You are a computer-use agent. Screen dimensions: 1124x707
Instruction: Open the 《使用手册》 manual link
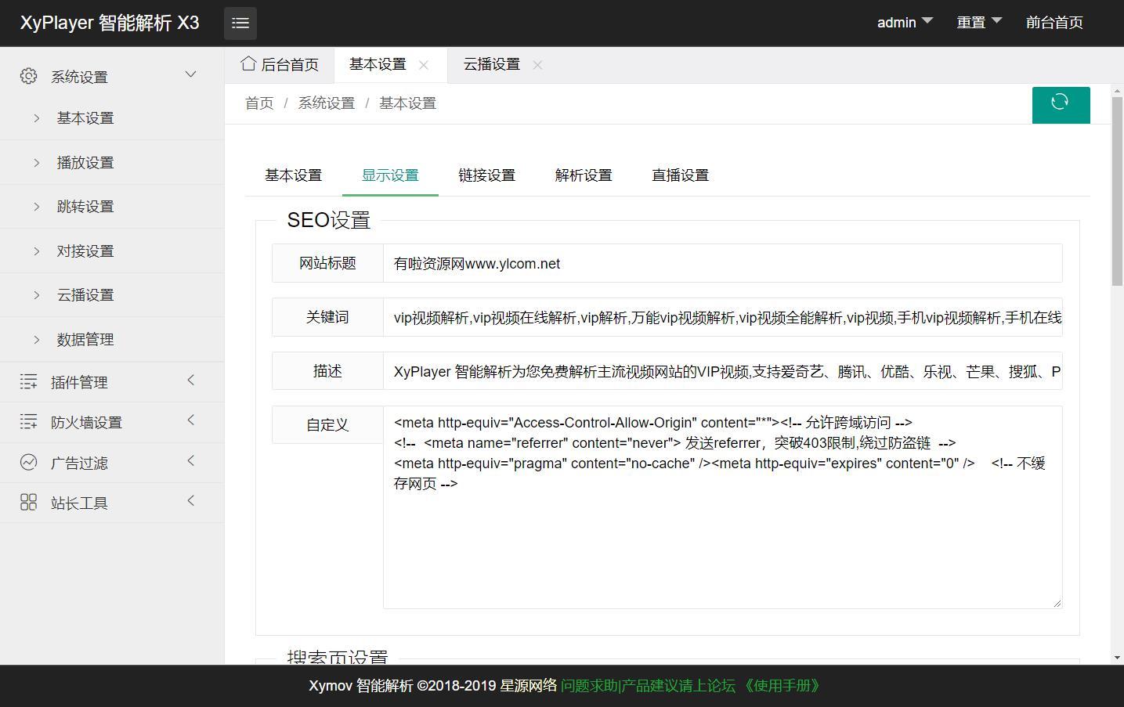(x=782, y=686)
